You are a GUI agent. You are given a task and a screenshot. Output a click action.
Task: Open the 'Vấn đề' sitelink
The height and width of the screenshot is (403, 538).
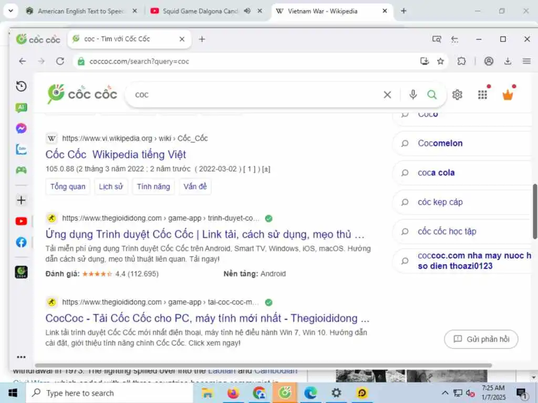coord(195,186)
